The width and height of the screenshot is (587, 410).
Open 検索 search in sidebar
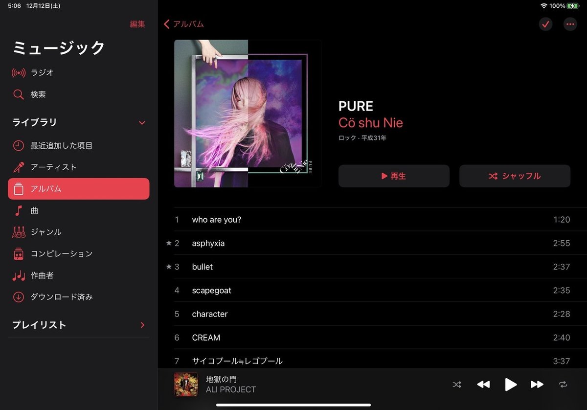[78, 94]
